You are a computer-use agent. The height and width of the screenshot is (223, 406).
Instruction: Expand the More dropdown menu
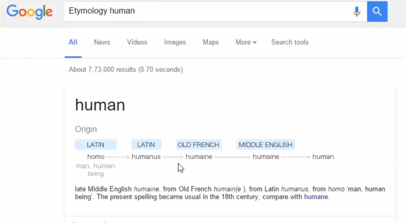(246, 42)
